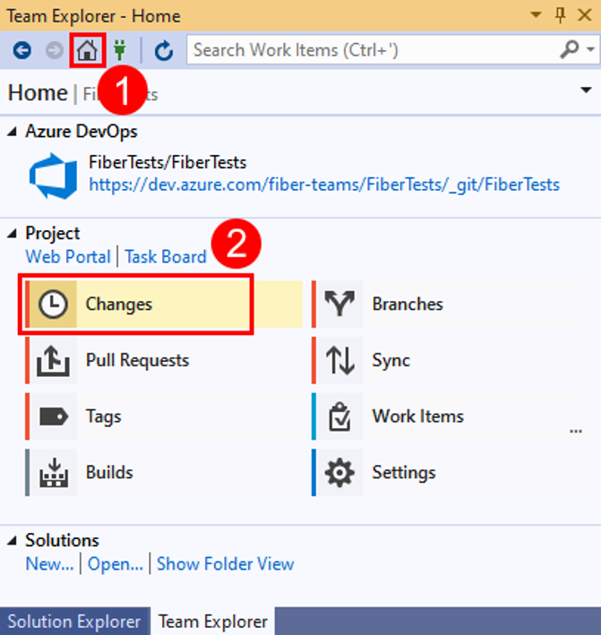Open Manage Connections green plug icon
This screenshot has width=601, height=635.
[120, 50]
